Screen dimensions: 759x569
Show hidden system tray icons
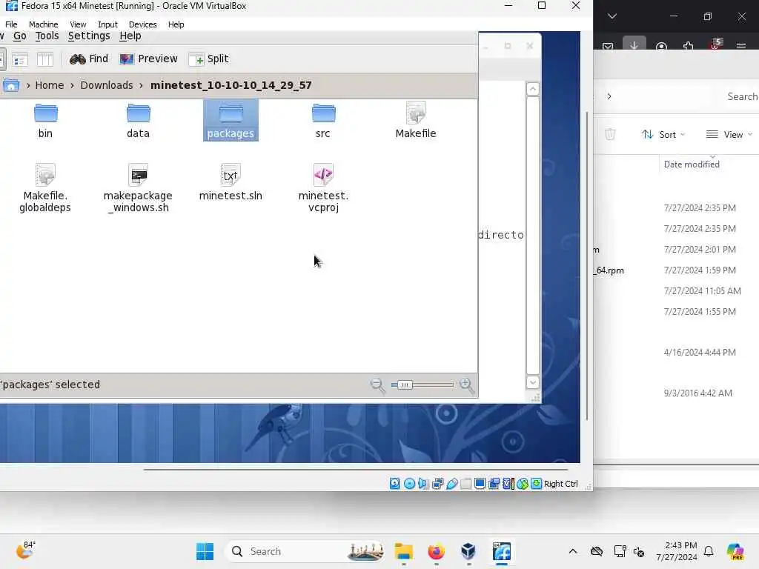click(573, 551)
